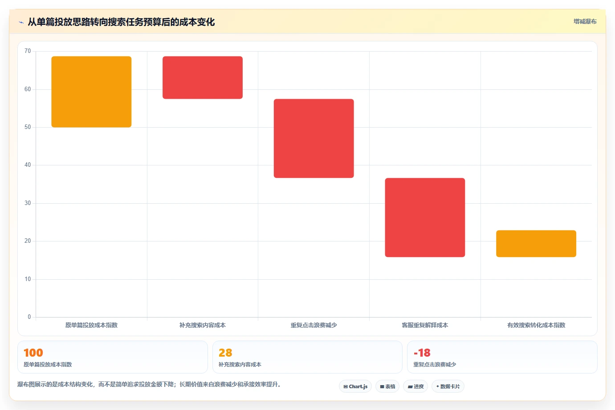
Task: Open the card showing 28 补充搜索内容成本
Action: pos(307,357)
